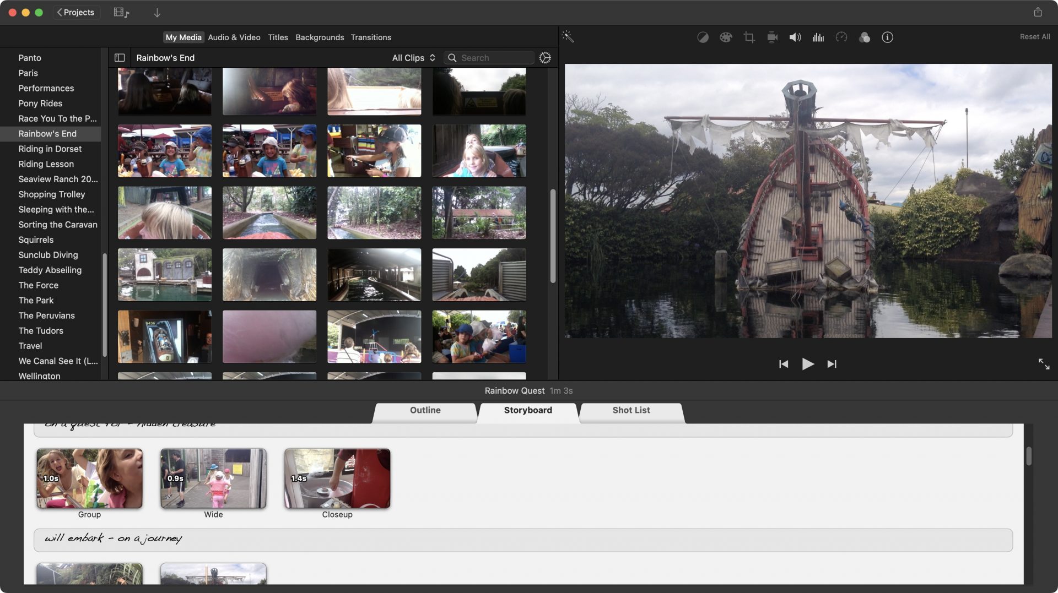Open the clip speed controls
Screen dimensions: 1058x593
(841, 37)
